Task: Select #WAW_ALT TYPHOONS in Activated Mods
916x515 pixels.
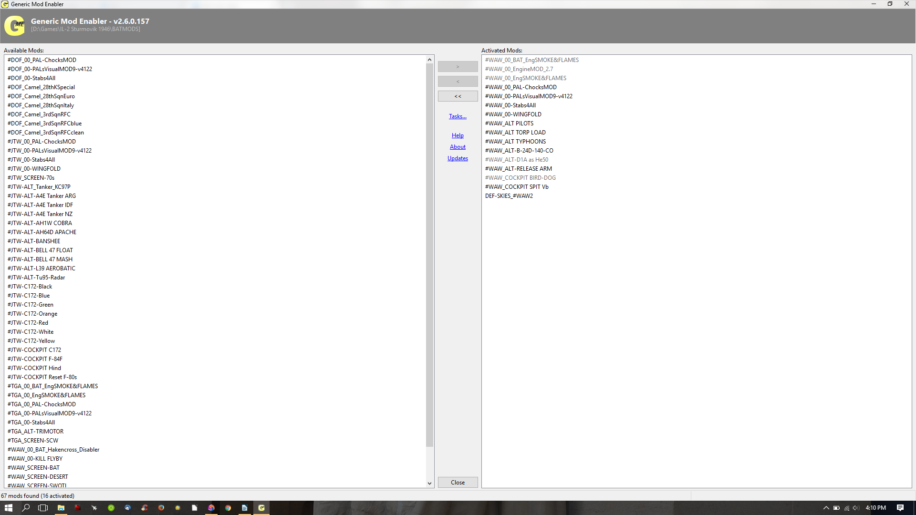Action: tap(515, 142)
